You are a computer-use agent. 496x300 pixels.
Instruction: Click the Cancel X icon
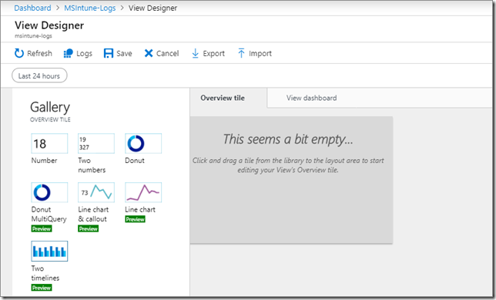pos(149,53)
